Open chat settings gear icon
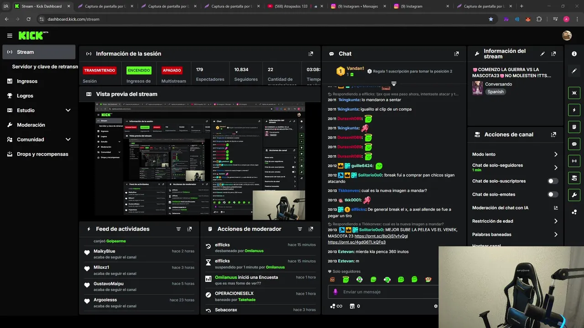 436,306
